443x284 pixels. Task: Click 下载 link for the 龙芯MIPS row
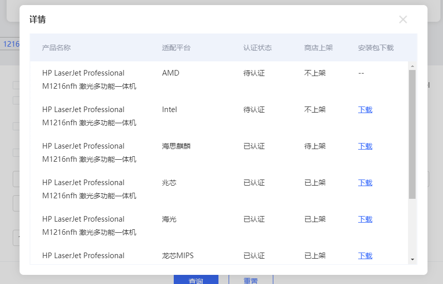pos(365,256)
